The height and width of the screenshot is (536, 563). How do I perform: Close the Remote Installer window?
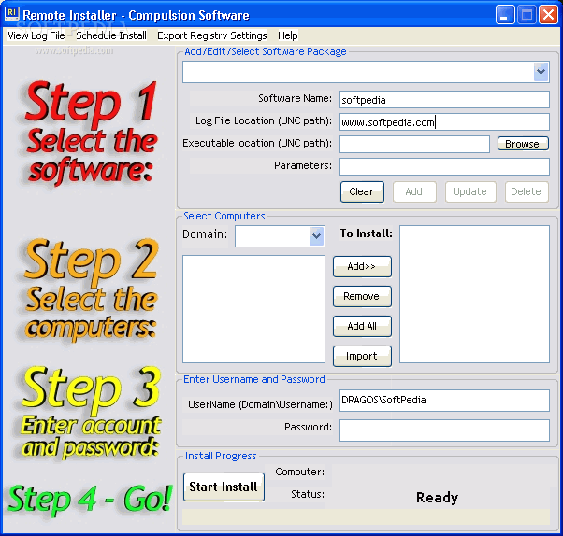(548, 15)
